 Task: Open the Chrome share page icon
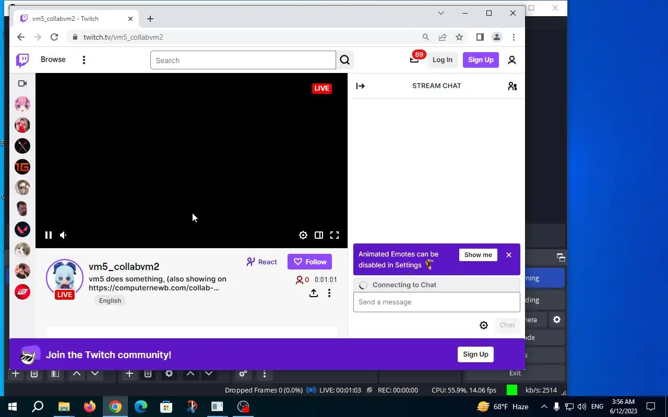443,37
